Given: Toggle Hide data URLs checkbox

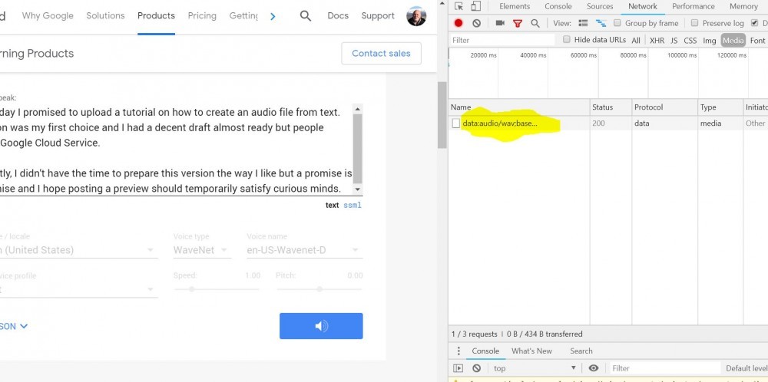Looking at the screenshot, I should pyautogui.click(x=567, y=40).
